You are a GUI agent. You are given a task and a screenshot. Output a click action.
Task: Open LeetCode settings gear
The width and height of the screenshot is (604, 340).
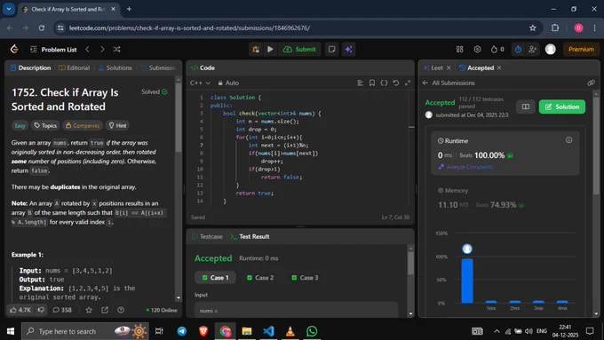[477, 50]
